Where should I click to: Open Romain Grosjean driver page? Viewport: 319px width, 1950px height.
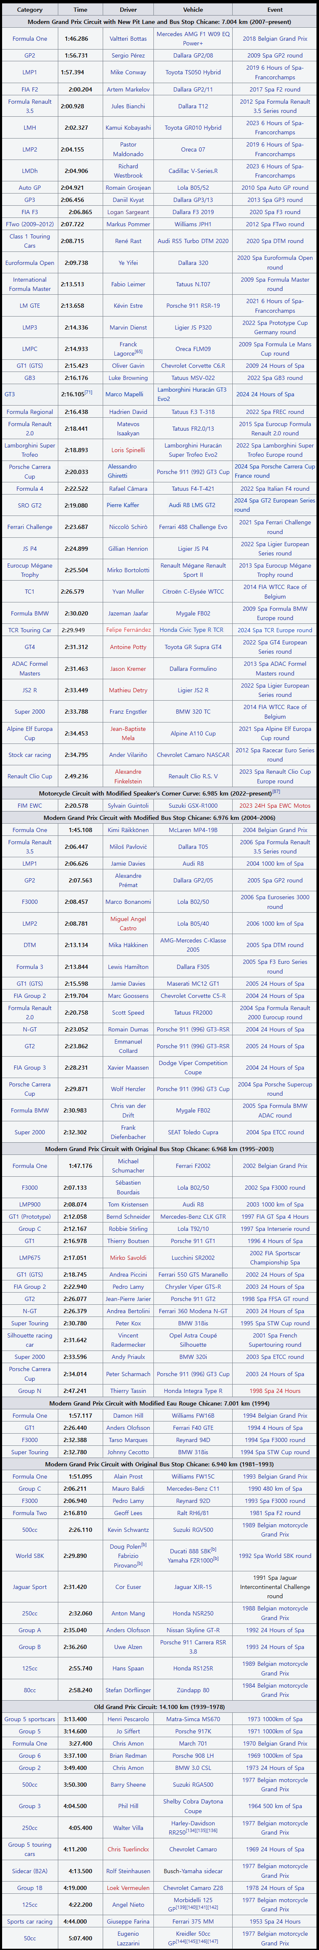129,188
